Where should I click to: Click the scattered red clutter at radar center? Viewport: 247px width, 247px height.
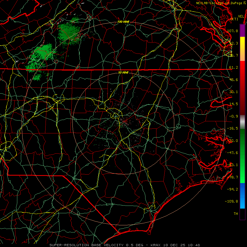125,121
